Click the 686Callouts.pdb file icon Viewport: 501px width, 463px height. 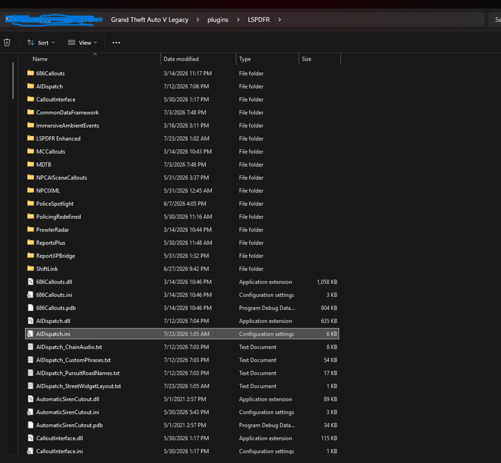click(30, 308)
